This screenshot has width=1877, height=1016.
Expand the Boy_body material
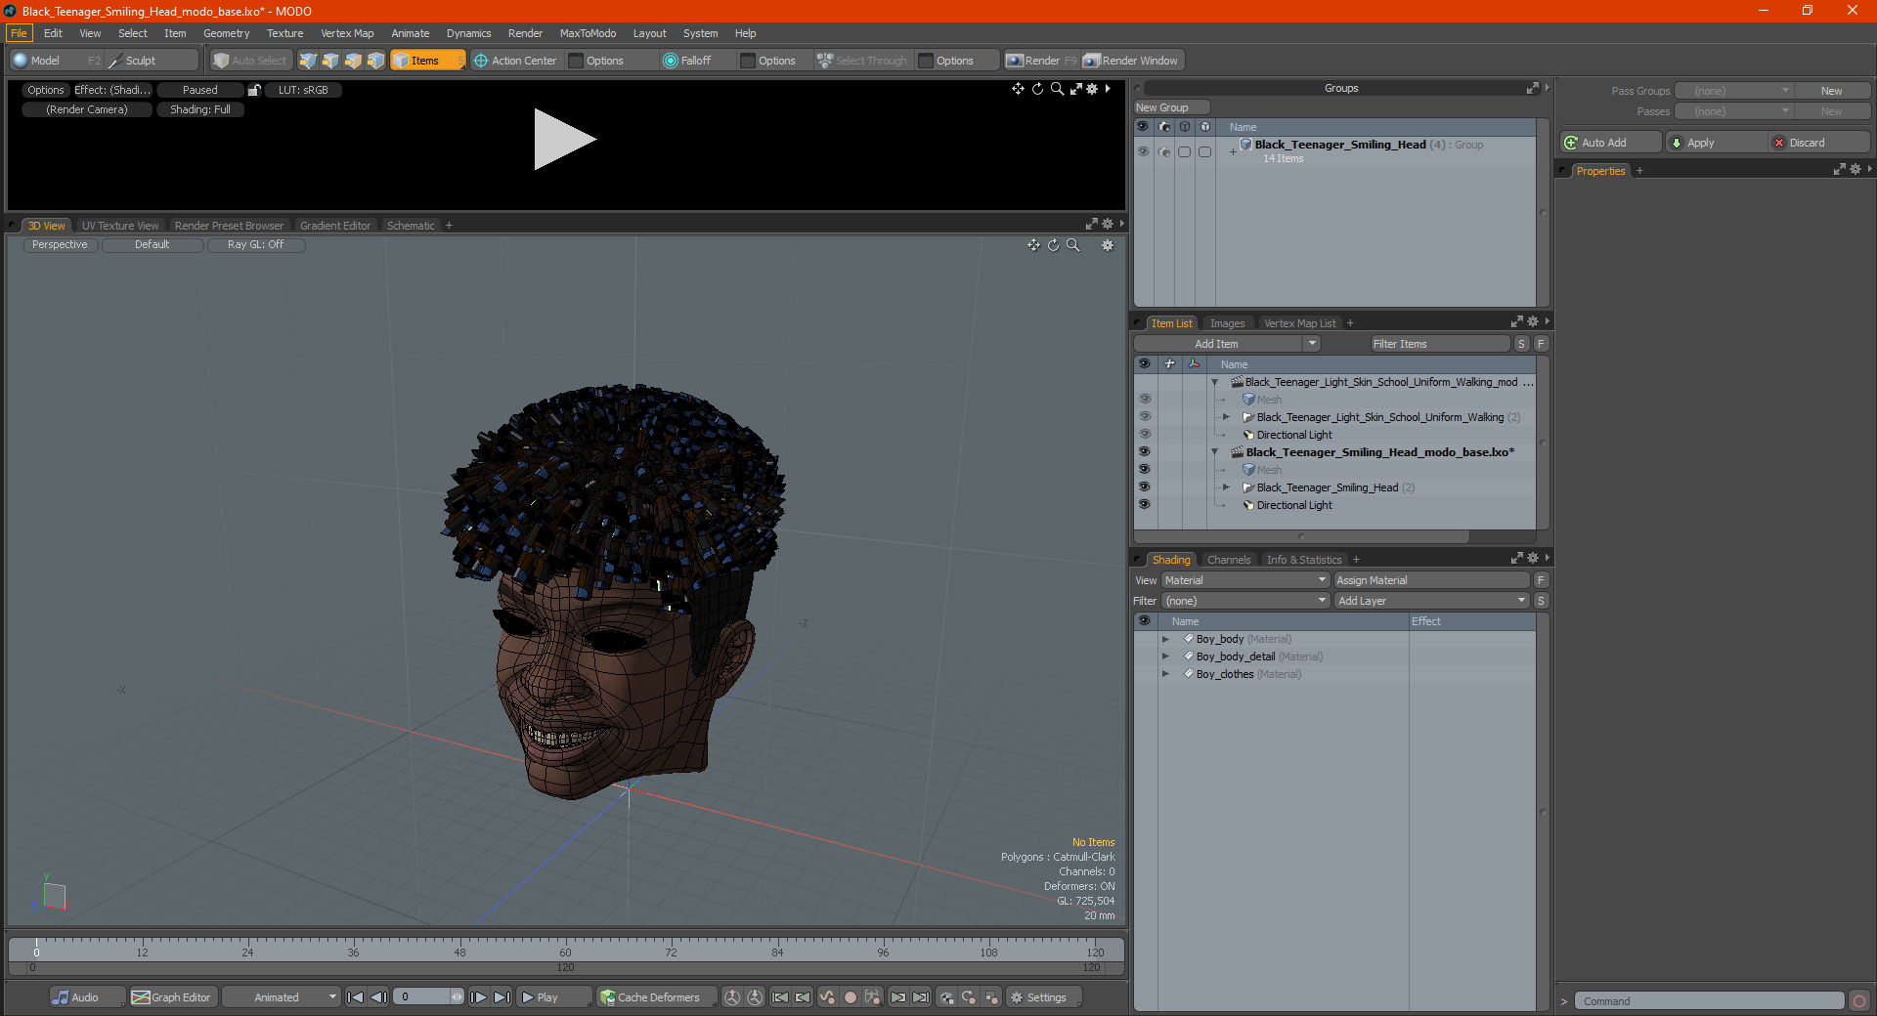(x=1165, y=639)
